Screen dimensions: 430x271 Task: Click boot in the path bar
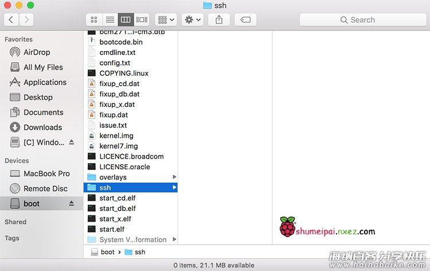(107, 252)
